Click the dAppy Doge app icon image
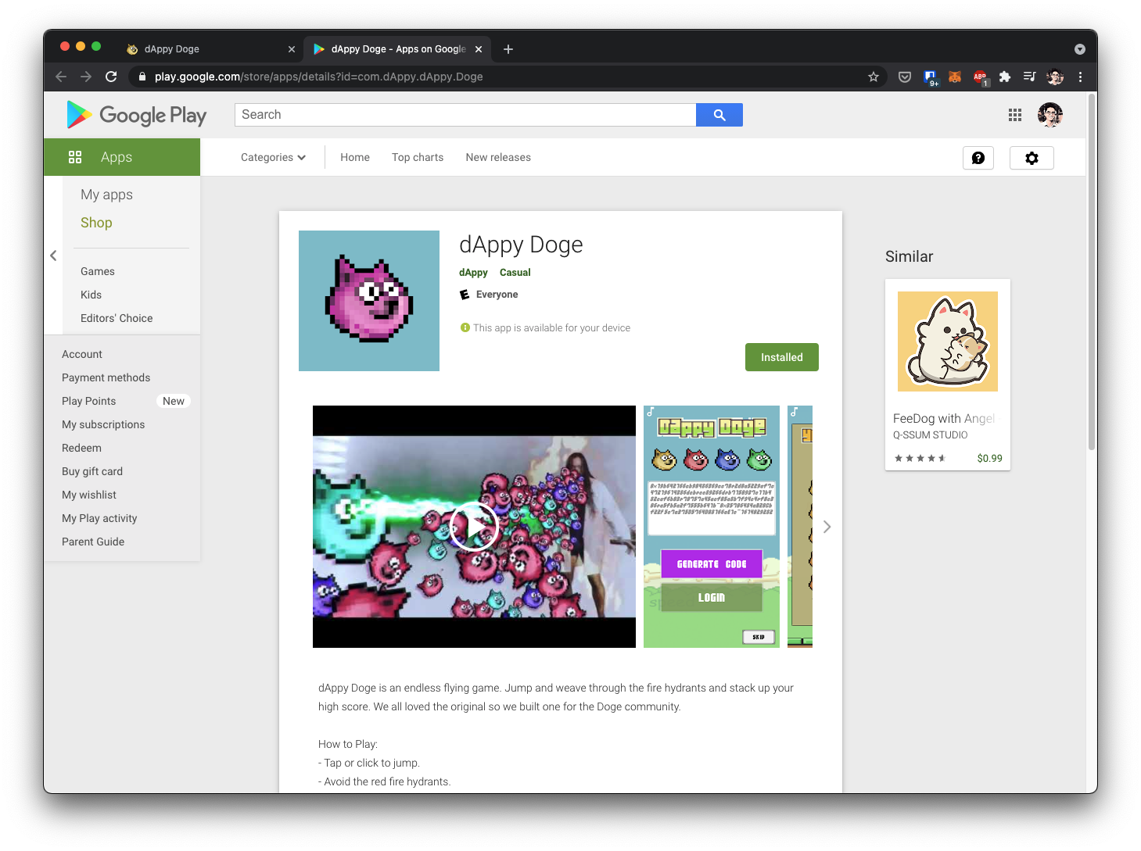The height and width of the screenshot is (851, 1141). click(369, 301)
